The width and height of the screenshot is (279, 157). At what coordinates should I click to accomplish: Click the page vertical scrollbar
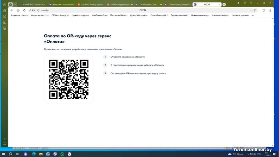tap(273, 82)
